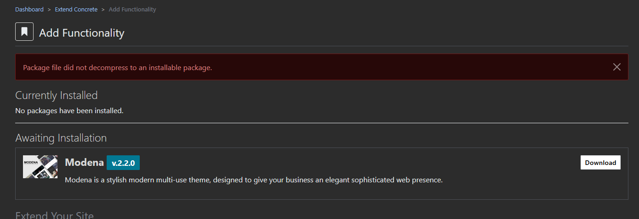Click the breadcrumb separator after Extend Concrete
This screenshot has width=639, height=219.
tap(103, 9)
